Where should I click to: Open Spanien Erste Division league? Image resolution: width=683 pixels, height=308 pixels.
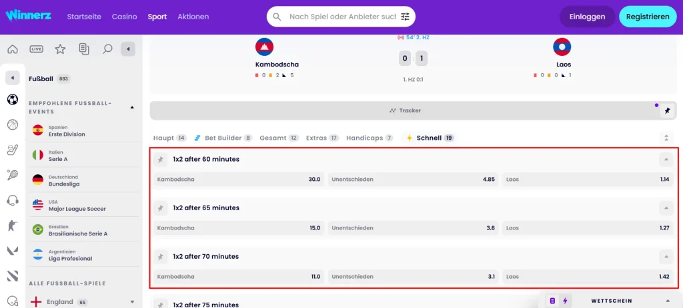(83, 131)
